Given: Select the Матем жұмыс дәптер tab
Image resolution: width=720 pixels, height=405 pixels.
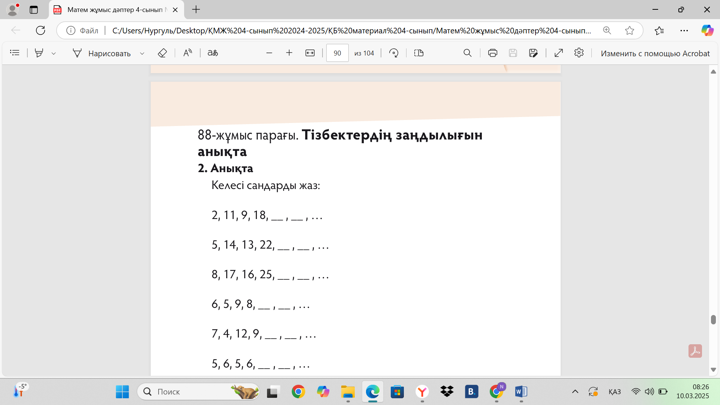Looking at the screenshot, I should click(114, 10).
